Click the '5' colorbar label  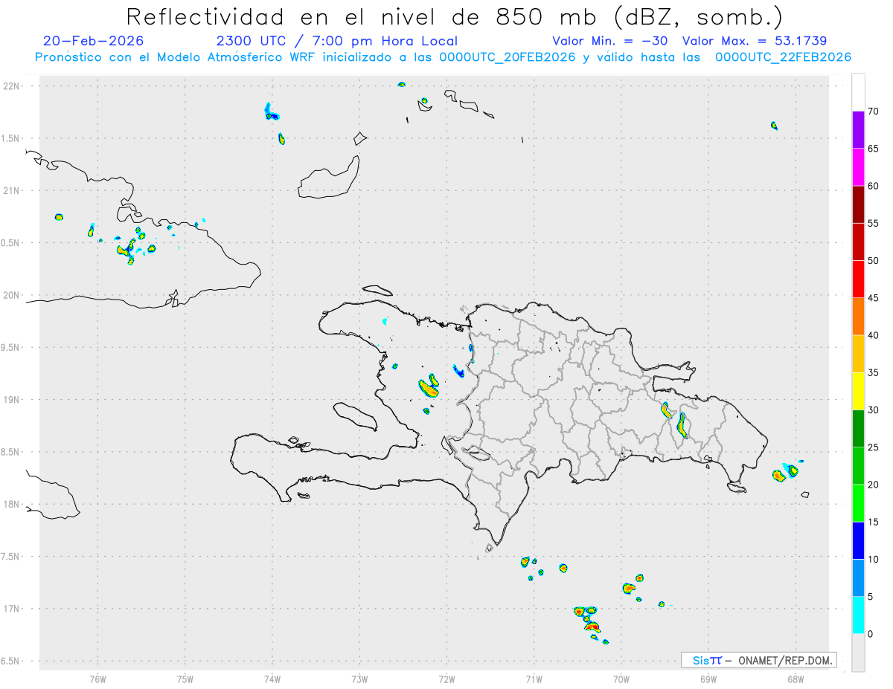(870, 596)
